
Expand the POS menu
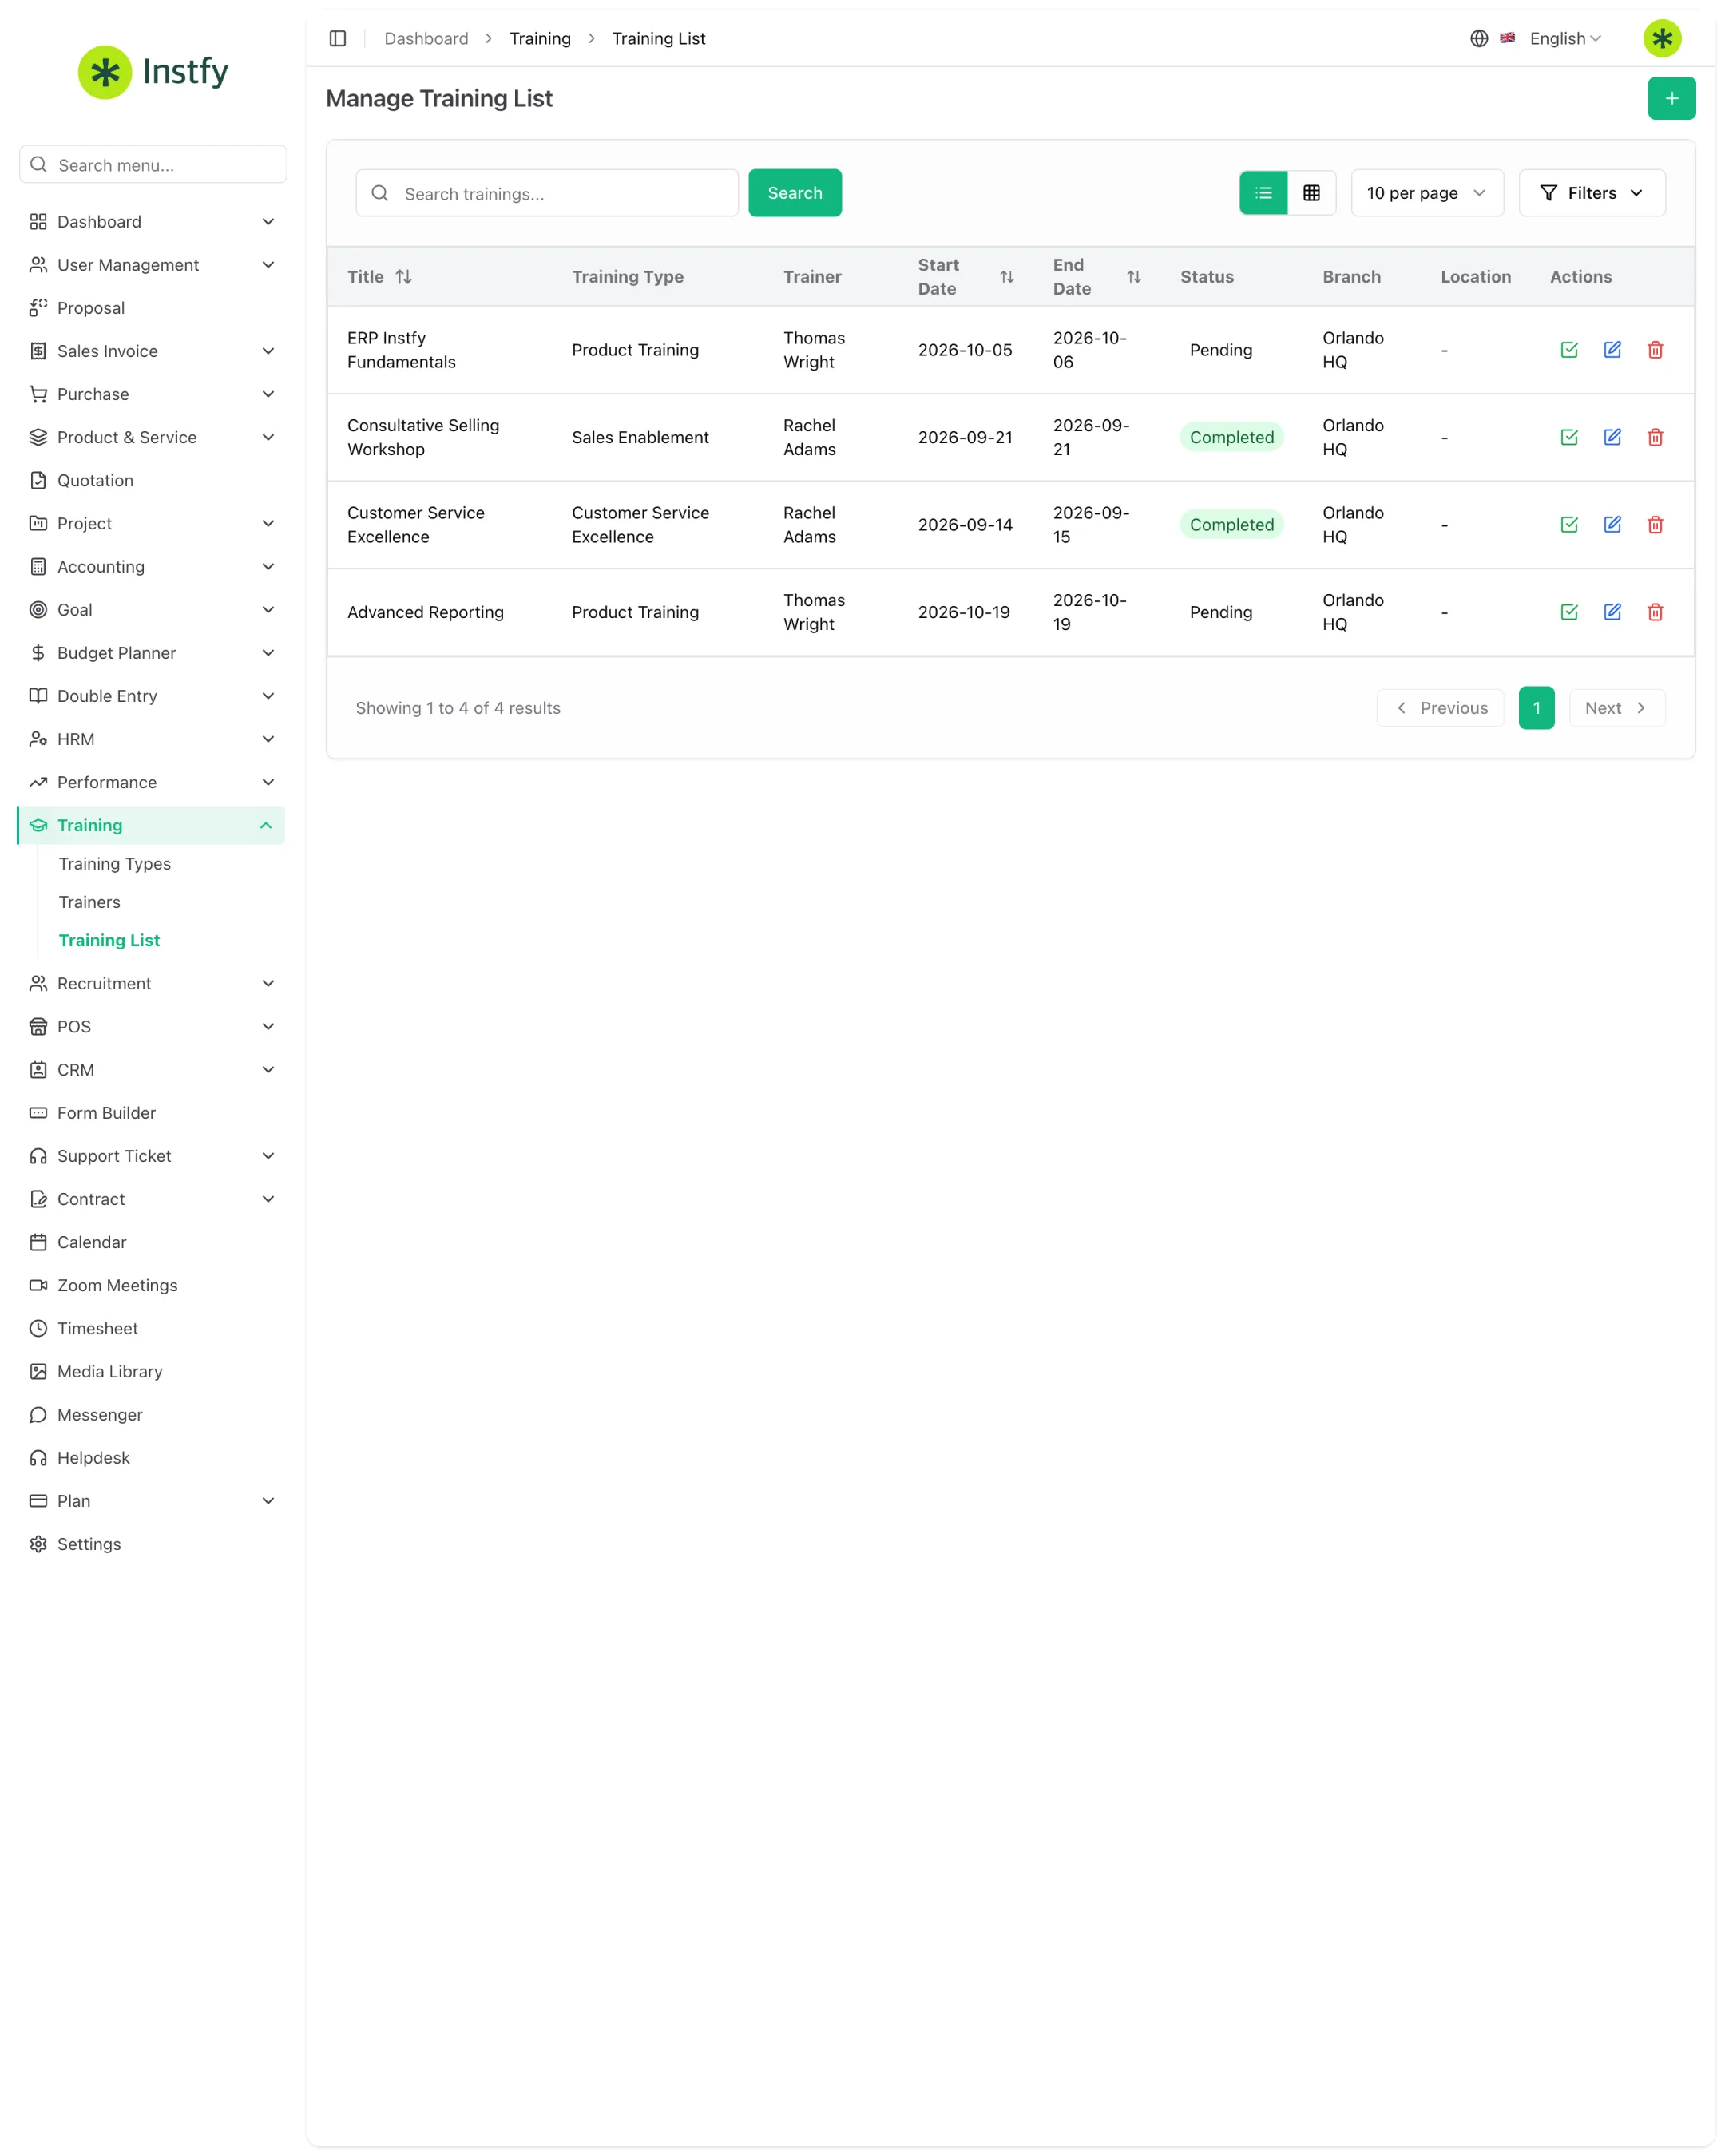(x=152, y=1027)
